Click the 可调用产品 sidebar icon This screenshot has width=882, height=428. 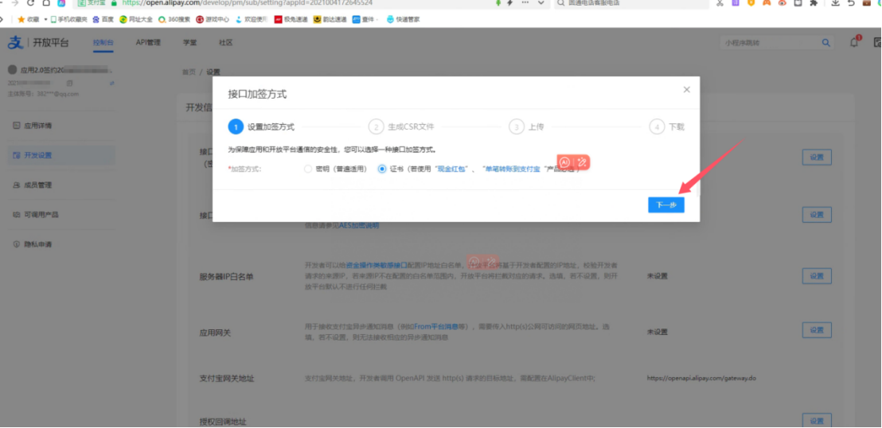[x=16, y=215]
